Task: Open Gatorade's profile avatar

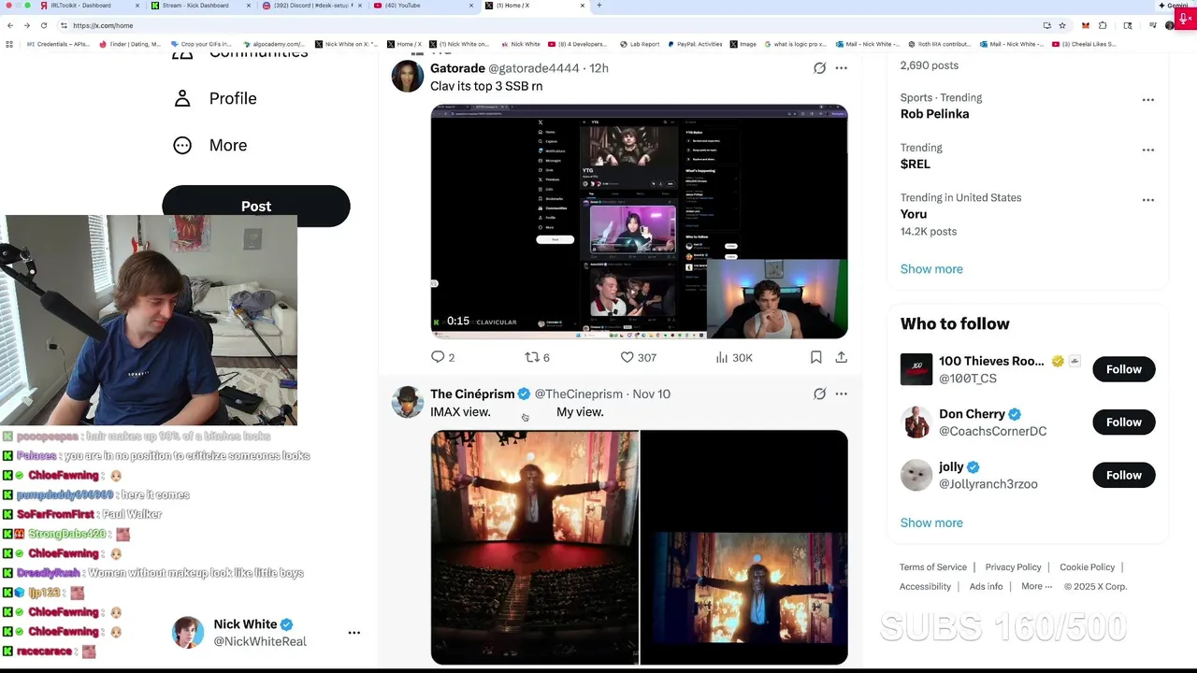Action: (x=408, y=77)
